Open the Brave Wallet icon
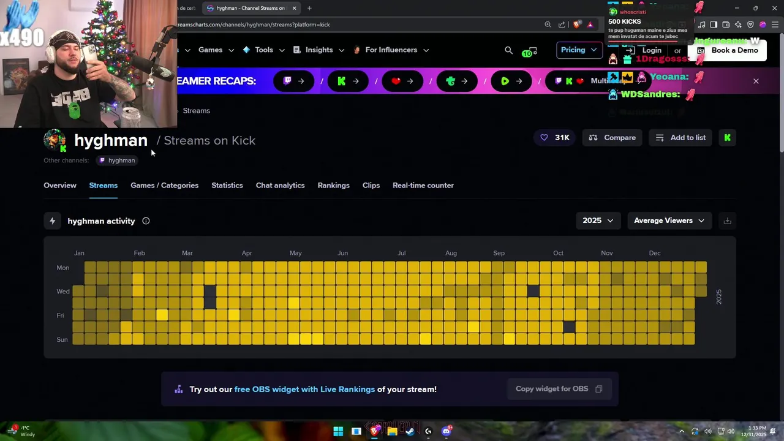784x441 pixels. 726,24
